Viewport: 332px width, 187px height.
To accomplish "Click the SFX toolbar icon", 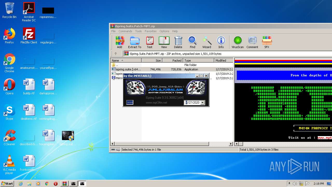I will tap(267, 42).
